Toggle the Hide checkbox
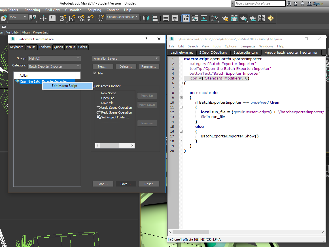This screenshot has width=329, height=247. tap(95, 73)
